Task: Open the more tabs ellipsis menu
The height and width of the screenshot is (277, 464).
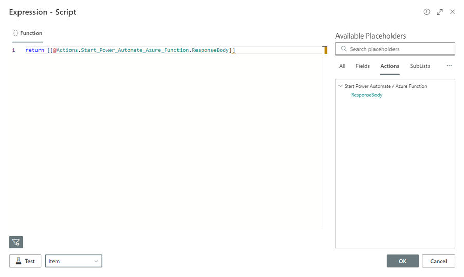Action: click(x=449, y=66)
